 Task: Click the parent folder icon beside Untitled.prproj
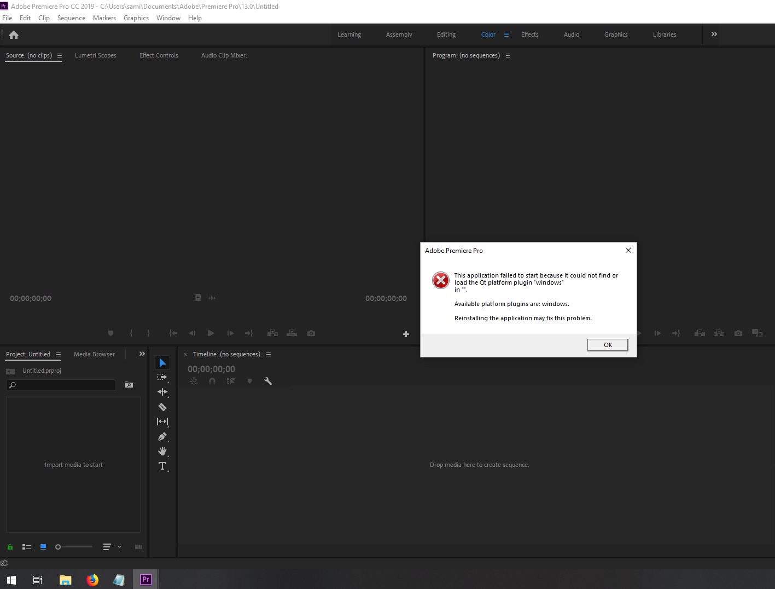(x=10, y=371)
